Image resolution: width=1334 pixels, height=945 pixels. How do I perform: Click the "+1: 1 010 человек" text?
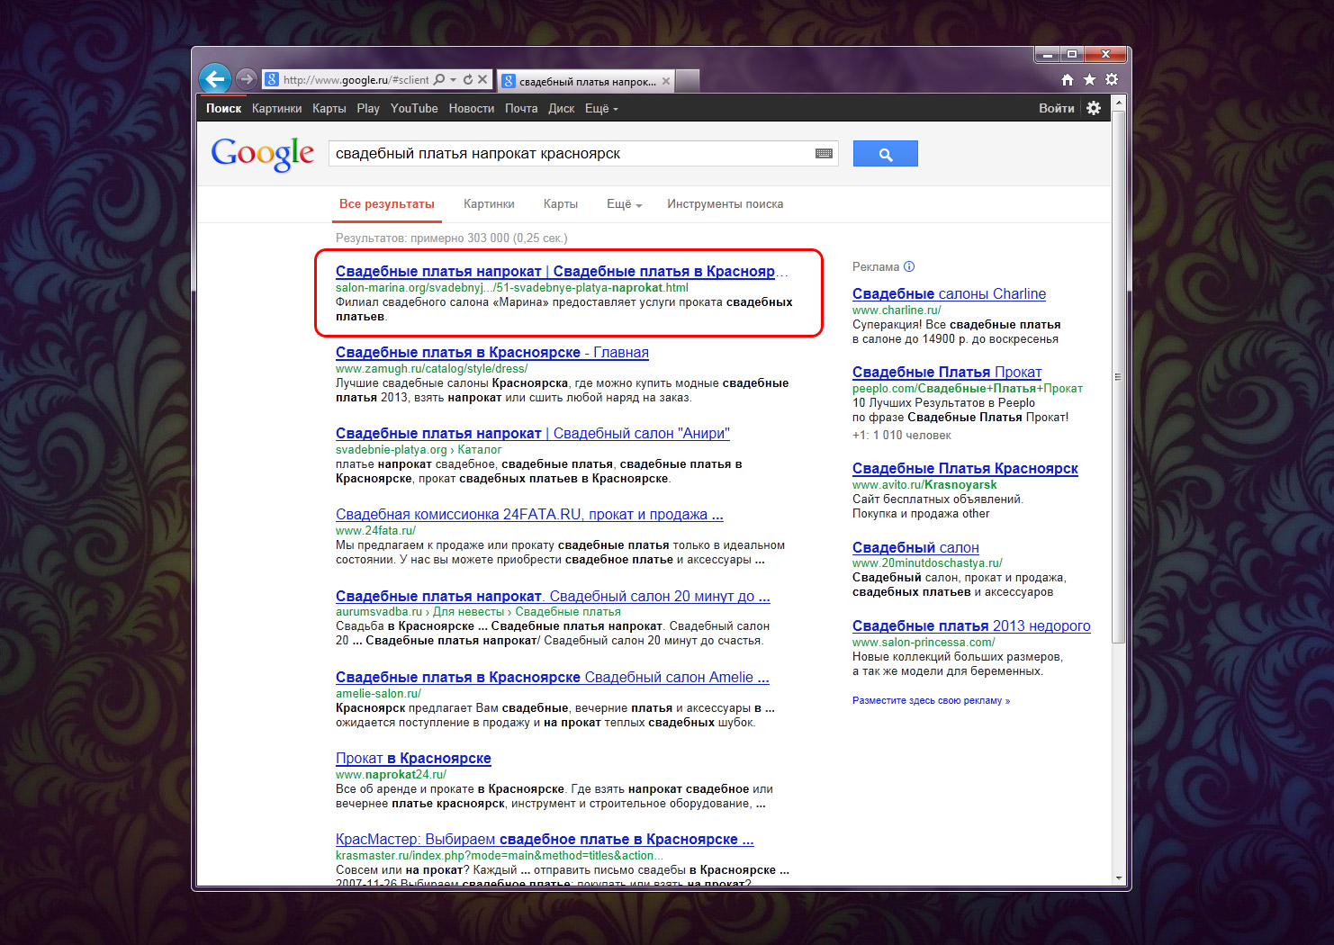[902, 436]
